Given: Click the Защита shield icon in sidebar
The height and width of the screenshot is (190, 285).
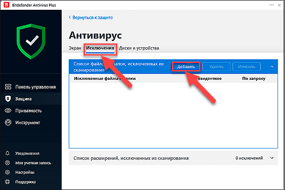Looking at the screenshot, I should coord(8,99).
